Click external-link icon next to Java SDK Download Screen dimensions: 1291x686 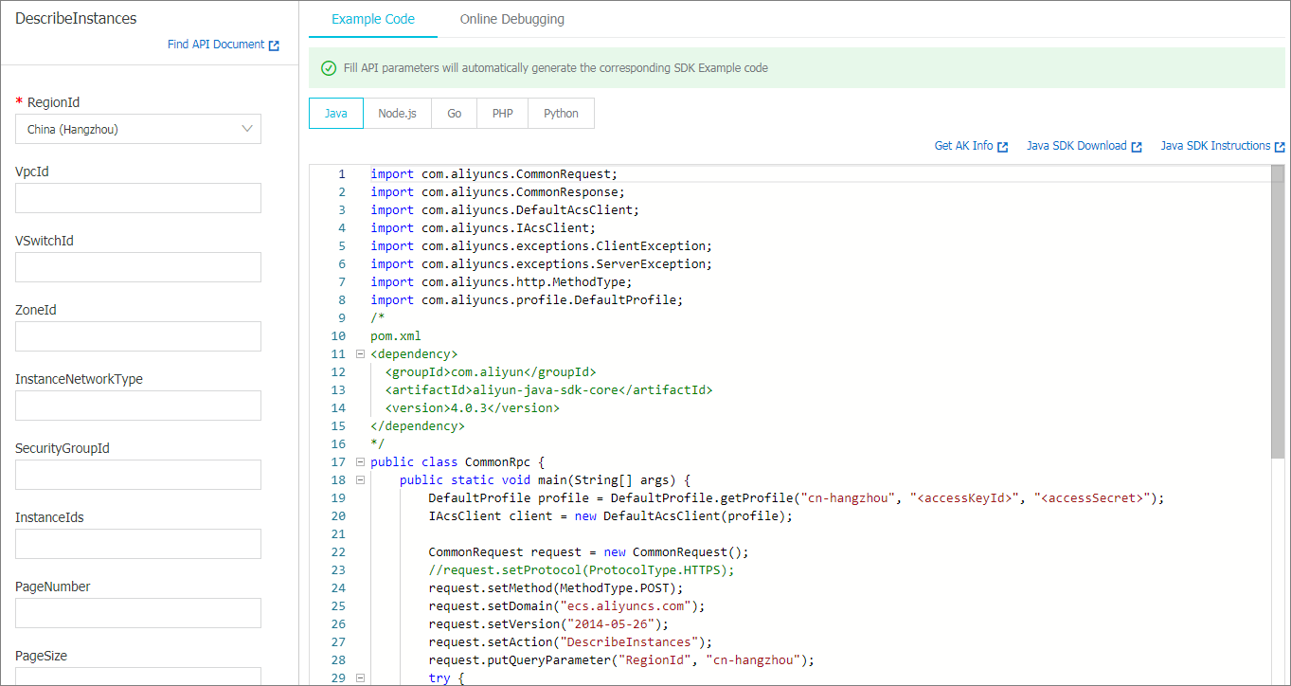pos(1137,147)
